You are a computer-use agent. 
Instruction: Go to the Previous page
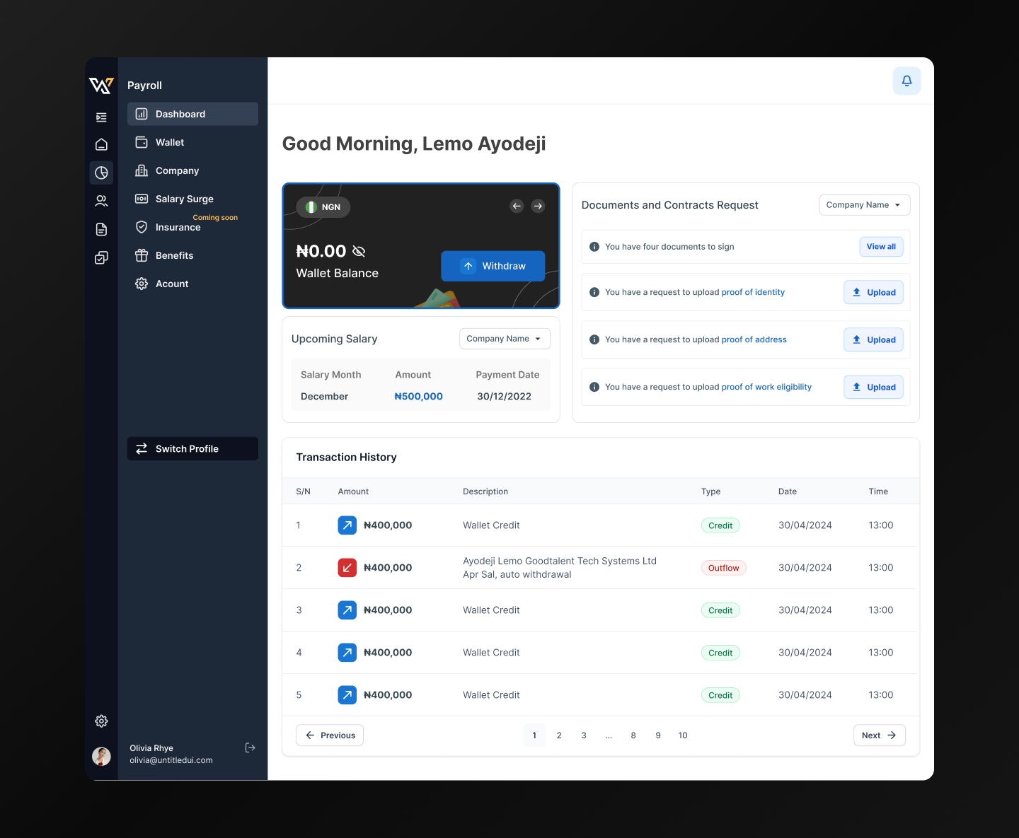click(x=330, y=735)
